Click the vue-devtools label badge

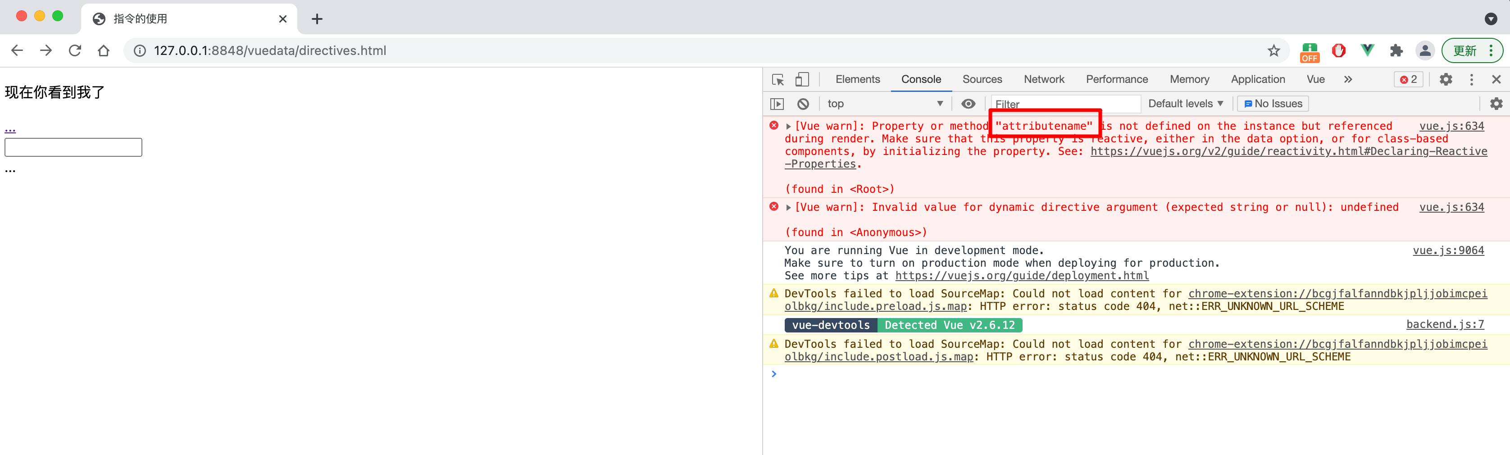[831, 325]
